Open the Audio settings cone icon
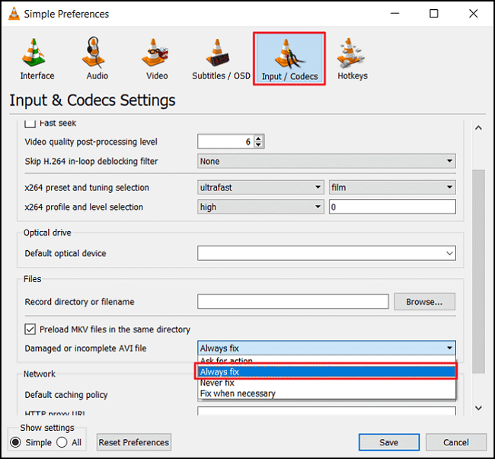The image size is (495, 459). pyautogui.click(x=97, y=57)
